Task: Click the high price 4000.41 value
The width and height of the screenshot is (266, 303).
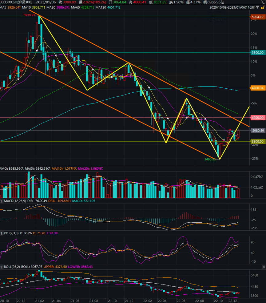Action: pyautogui.click(x=140, y=2)
